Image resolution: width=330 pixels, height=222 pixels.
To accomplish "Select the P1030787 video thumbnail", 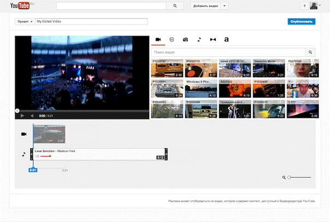I will [167, 68].
